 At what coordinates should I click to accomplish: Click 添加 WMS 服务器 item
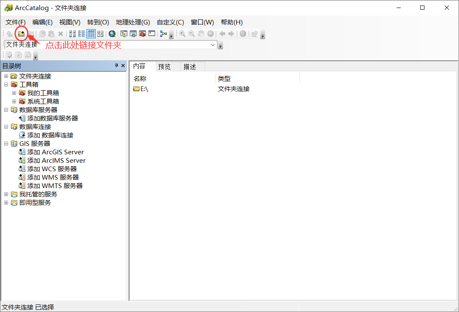pos(49,178)
